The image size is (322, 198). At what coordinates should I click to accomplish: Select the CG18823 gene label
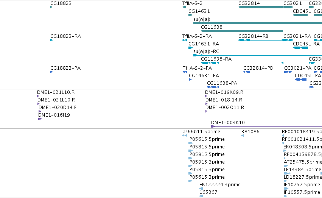61,3
